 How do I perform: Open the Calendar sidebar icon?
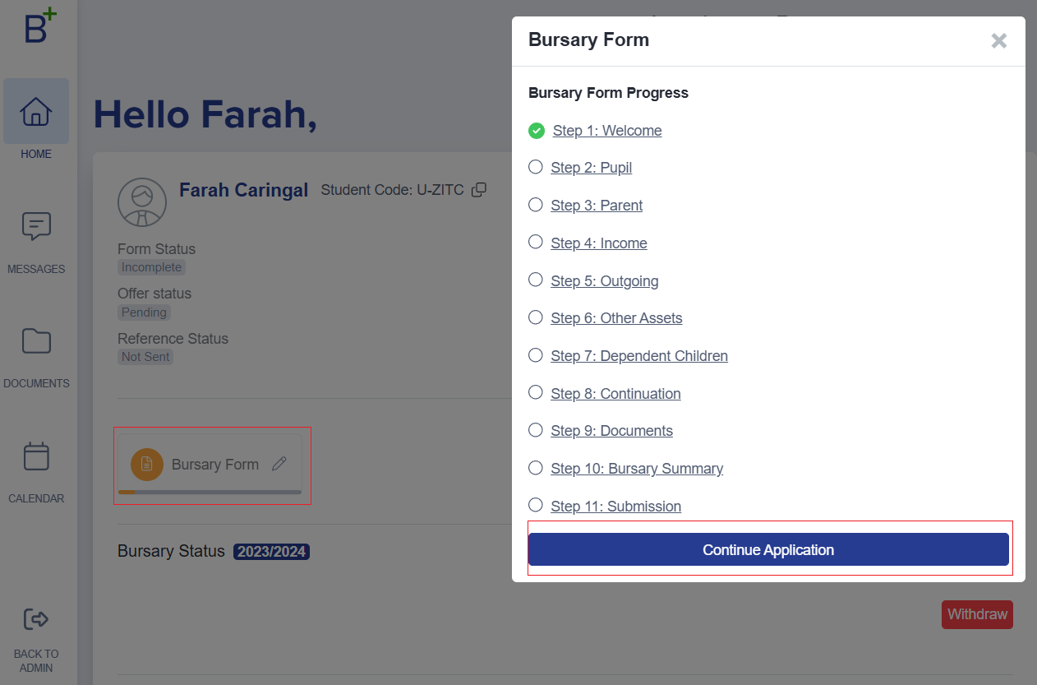click(x=36, y=456)
